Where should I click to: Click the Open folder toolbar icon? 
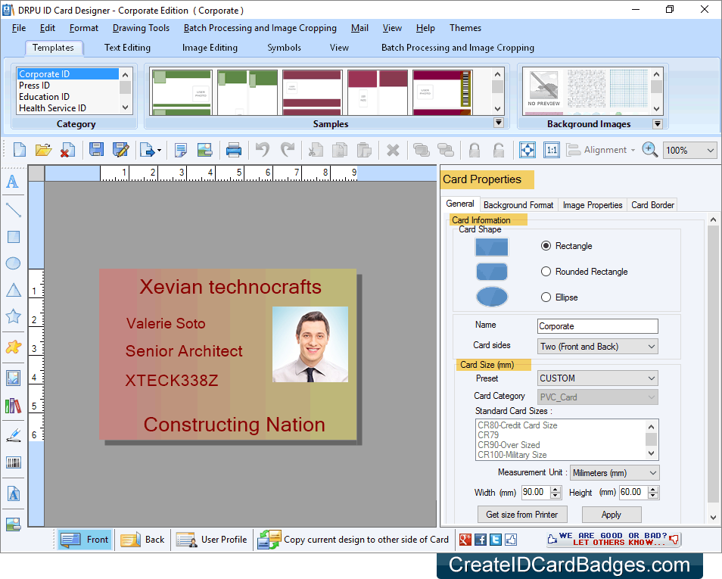[x=43, y=150]
